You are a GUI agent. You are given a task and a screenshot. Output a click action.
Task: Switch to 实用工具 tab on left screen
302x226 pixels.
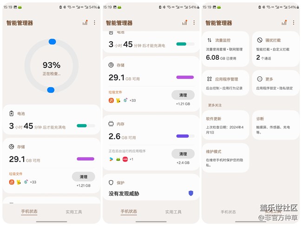coord(74,212)
